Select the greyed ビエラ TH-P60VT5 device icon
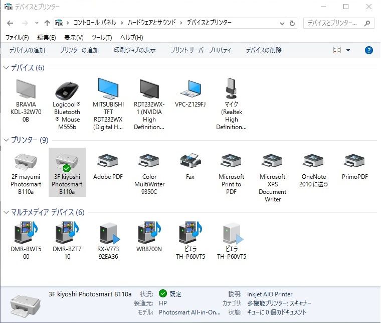Viewport: 381px width, 323px height. (233, 234)
